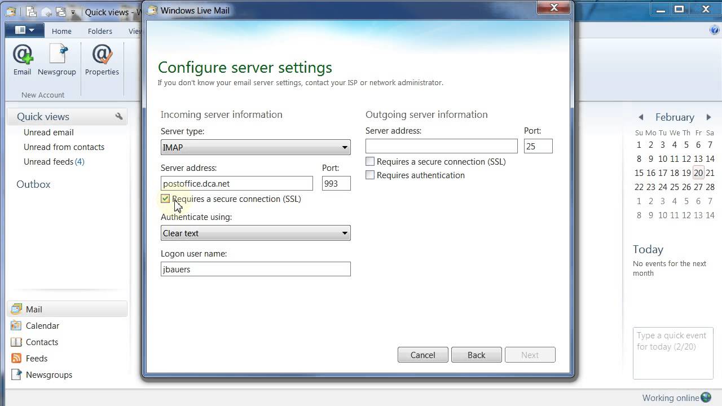The height and width of the screenshot is (406, 722).
Task: Select the 20th in the February calendar
Action: (x=698, y=173)
